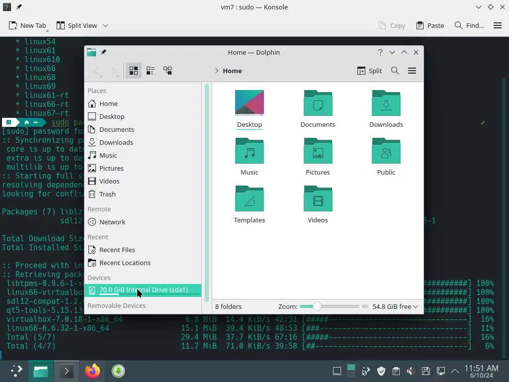This screenshot has width=509, height=382.
Task: Click Split View in Konsole toolbar
Action: coord(77,26)
